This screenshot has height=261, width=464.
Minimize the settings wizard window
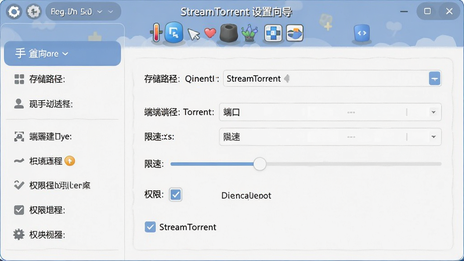[x=404, y=11]
